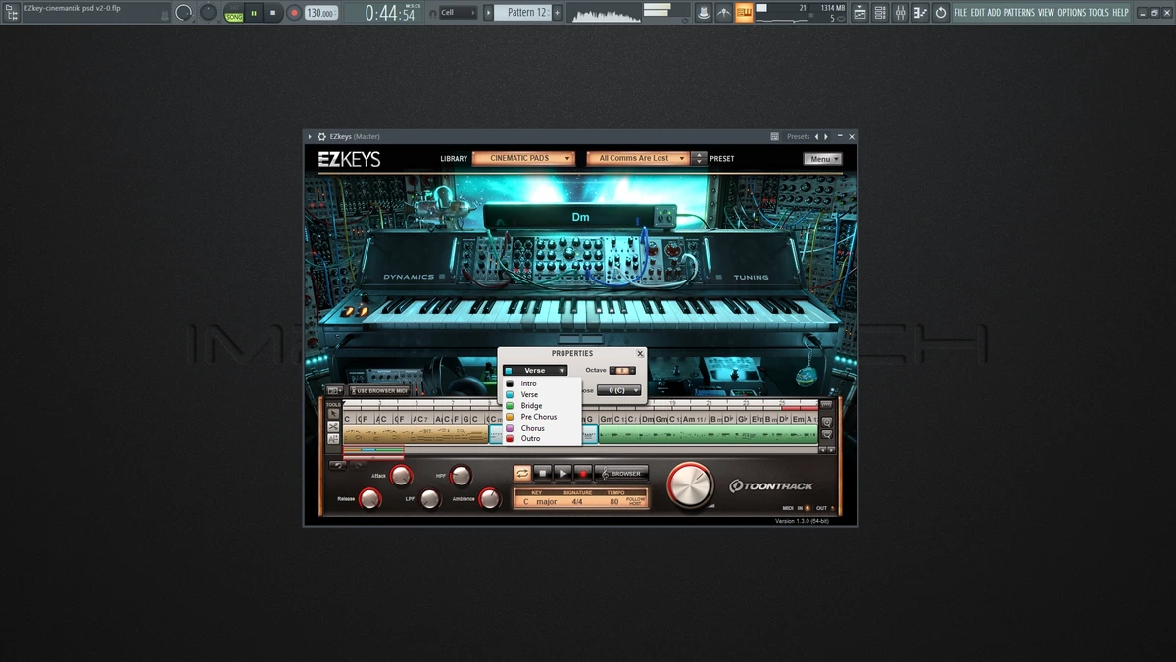Open the EZkeys Menu dropdown

pos(822,159)
